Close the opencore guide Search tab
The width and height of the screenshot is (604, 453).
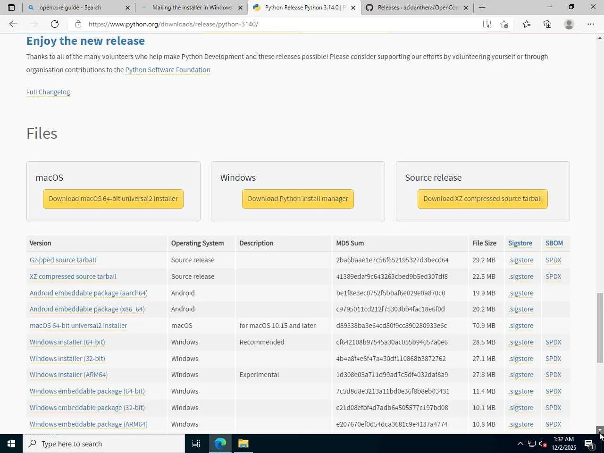pyautogui.click(x=127, y=8)
